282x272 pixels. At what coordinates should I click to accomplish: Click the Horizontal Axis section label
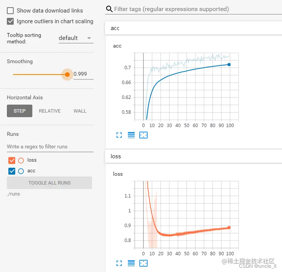pos(25,97)
